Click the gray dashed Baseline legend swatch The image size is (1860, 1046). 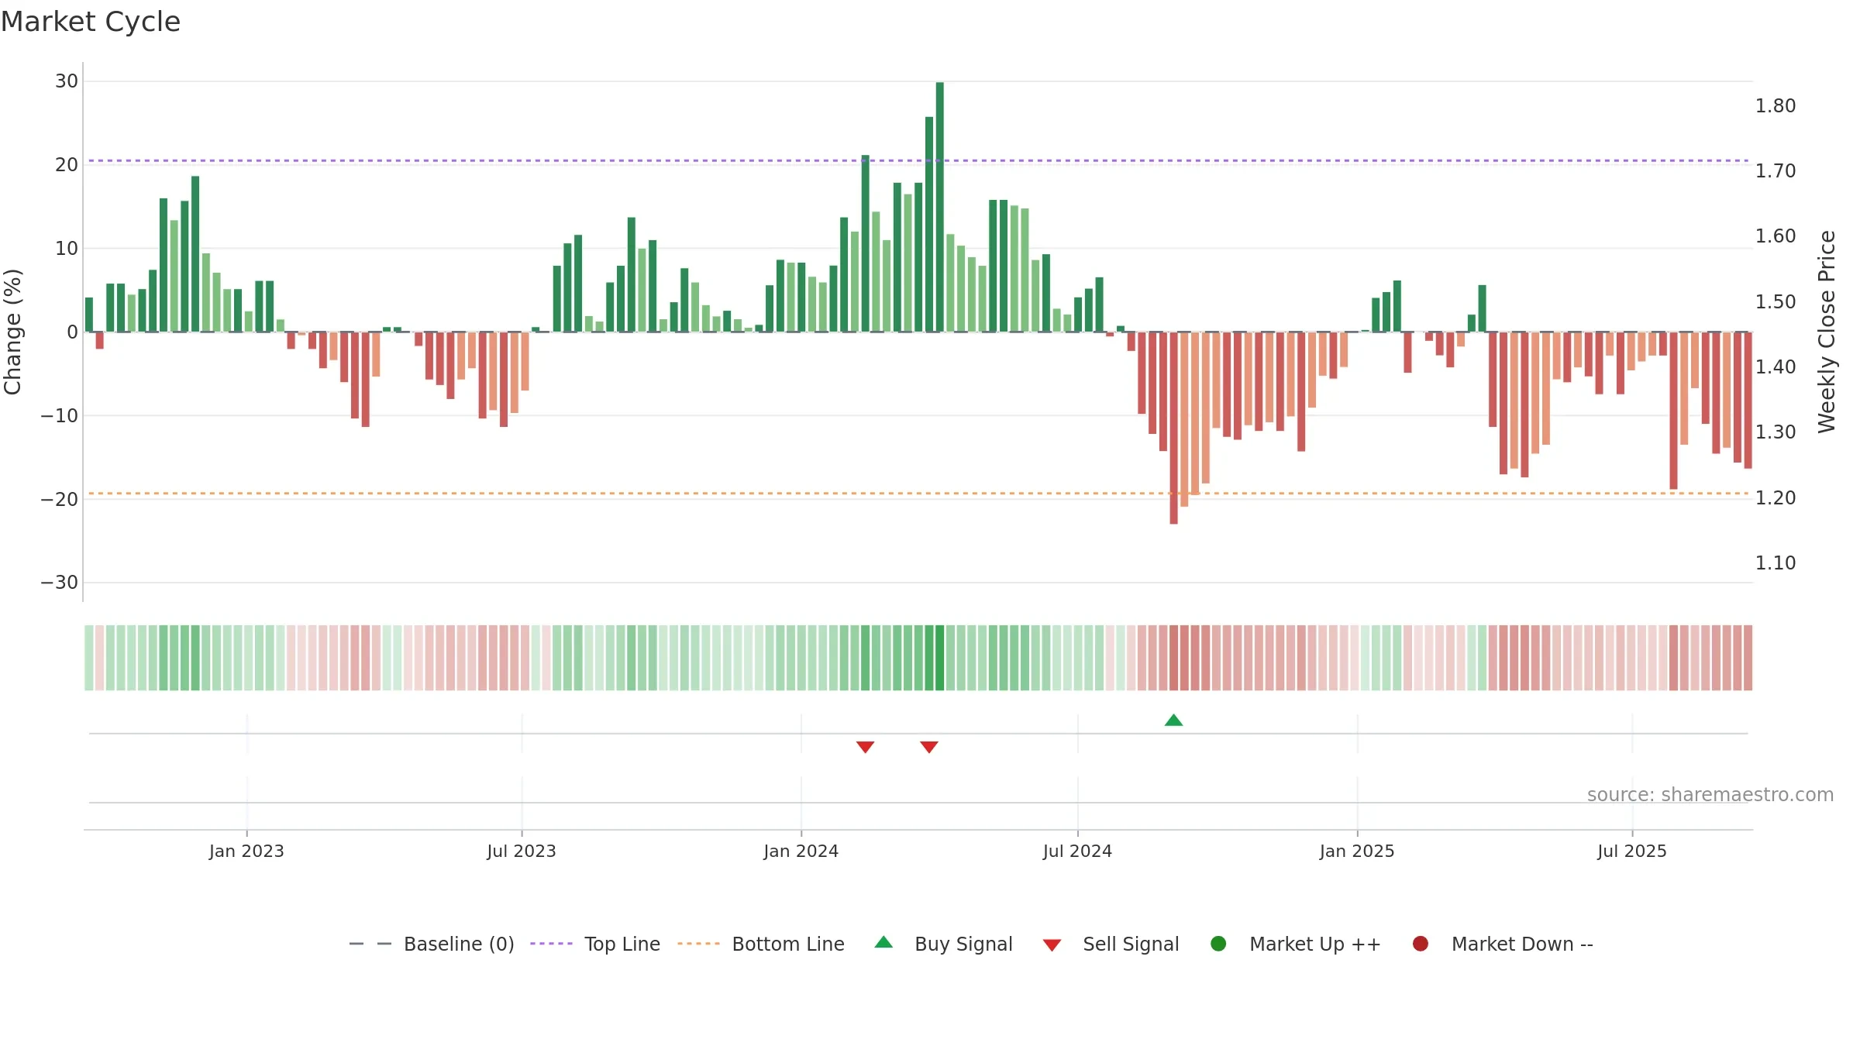click(x=370, y=944)
